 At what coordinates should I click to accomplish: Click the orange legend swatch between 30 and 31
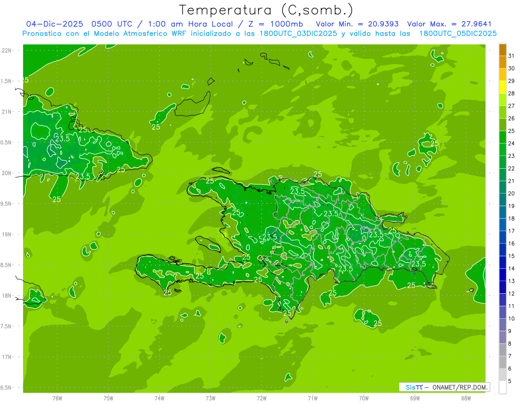tap(503, 62)
